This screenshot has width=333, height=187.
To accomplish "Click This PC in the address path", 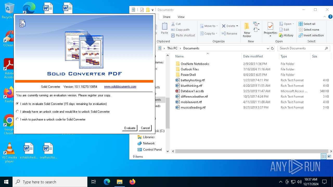I will (x=172, y=48).
